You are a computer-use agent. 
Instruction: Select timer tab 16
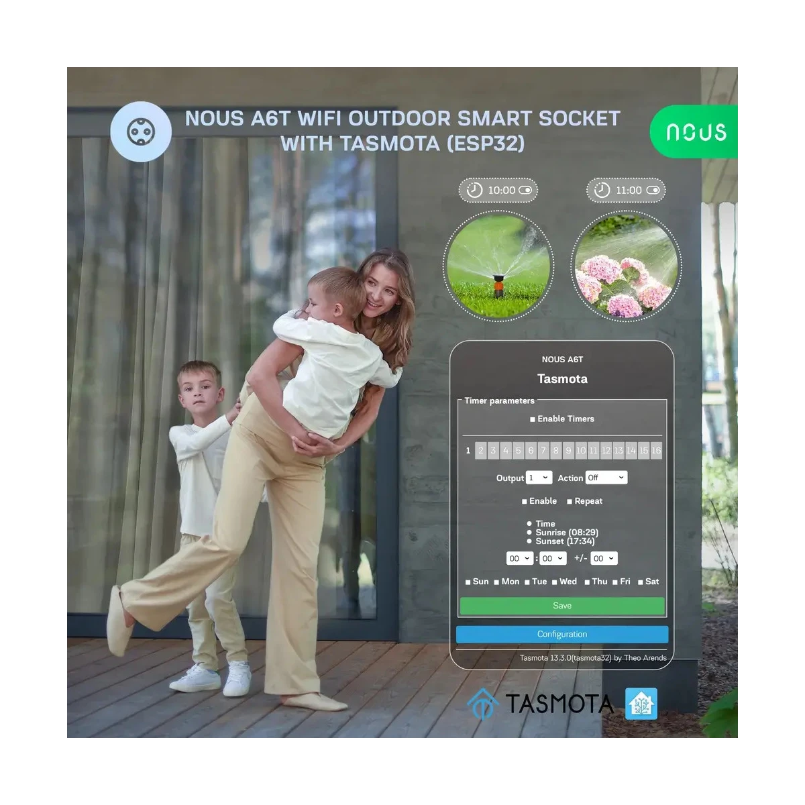point(656,451)
